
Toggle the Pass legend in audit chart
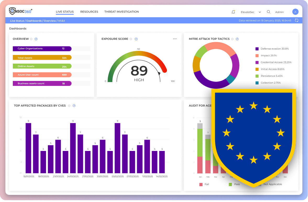click(x=234, y=184)
